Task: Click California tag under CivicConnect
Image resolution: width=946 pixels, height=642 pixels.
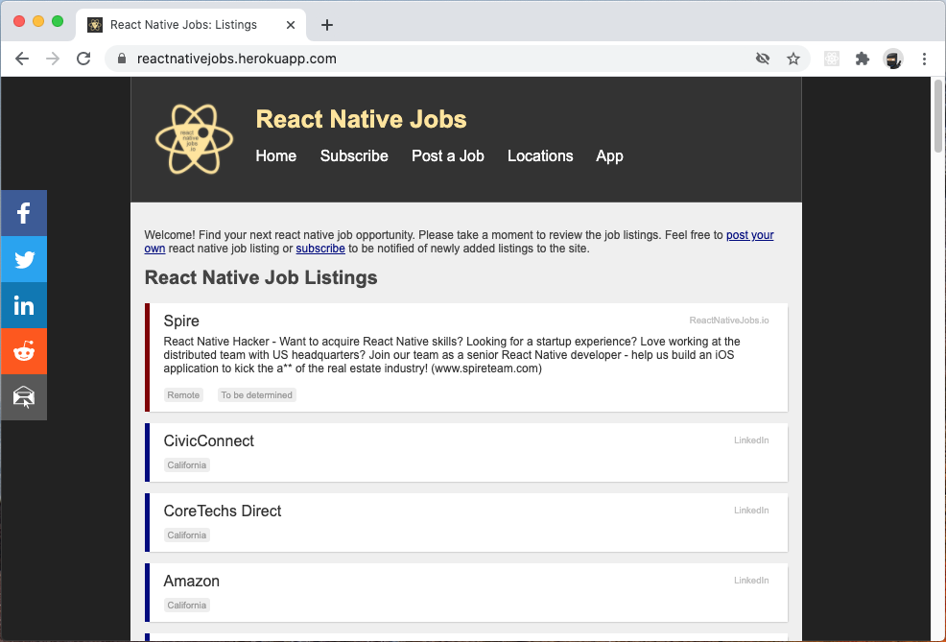Action: coord(186,465)
